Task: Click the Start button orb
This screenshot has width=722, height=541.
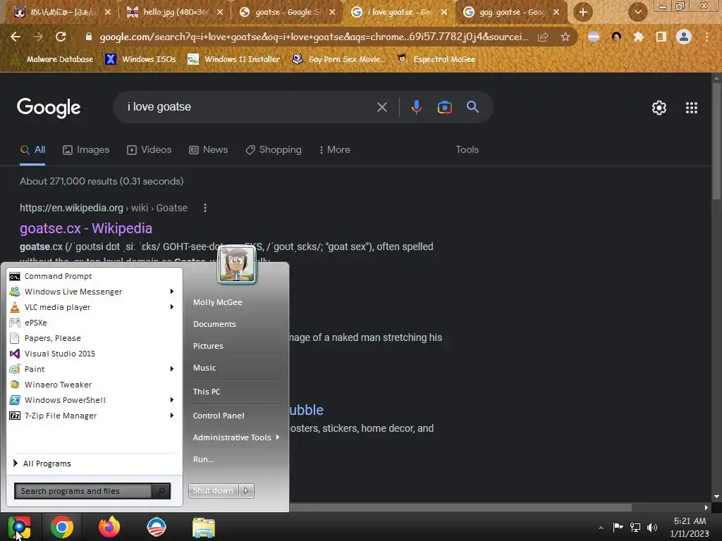Action: 19,527
